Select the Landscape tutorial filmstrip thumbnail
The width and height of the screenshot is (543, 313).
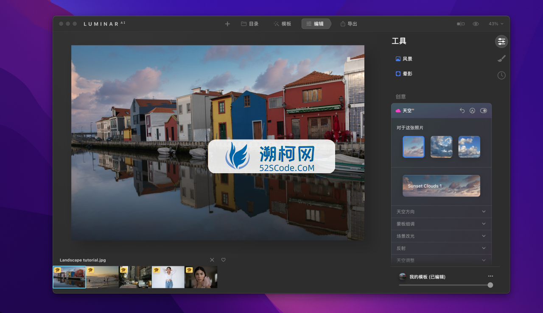69,277
